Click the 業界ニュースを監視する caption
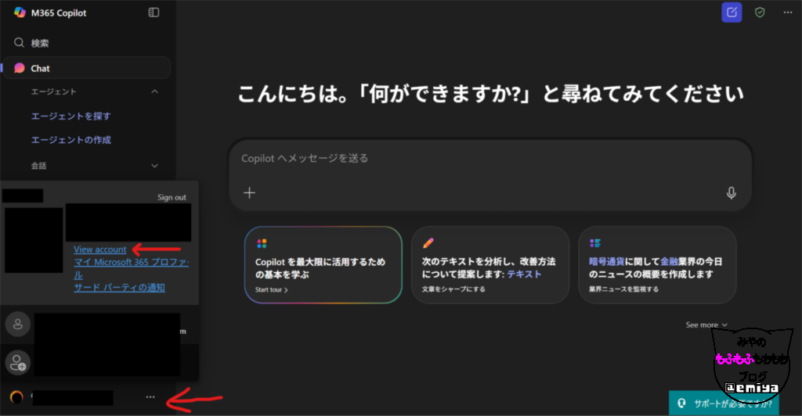The width and height of the screenshot is (802, 416). [623, 289]
